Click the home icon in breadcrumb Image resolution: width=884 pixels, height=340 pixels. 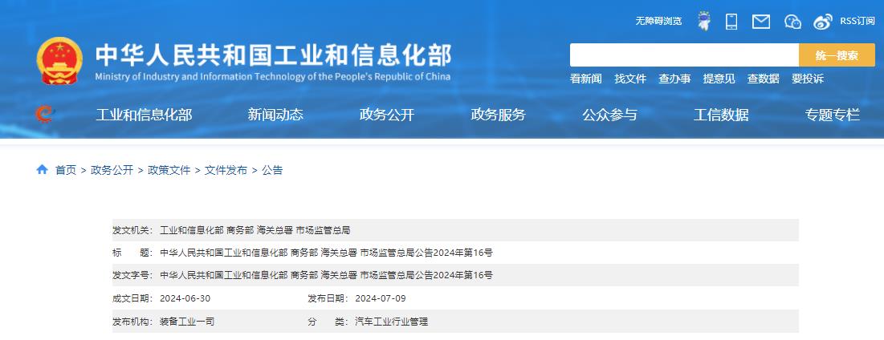[43, 170]
